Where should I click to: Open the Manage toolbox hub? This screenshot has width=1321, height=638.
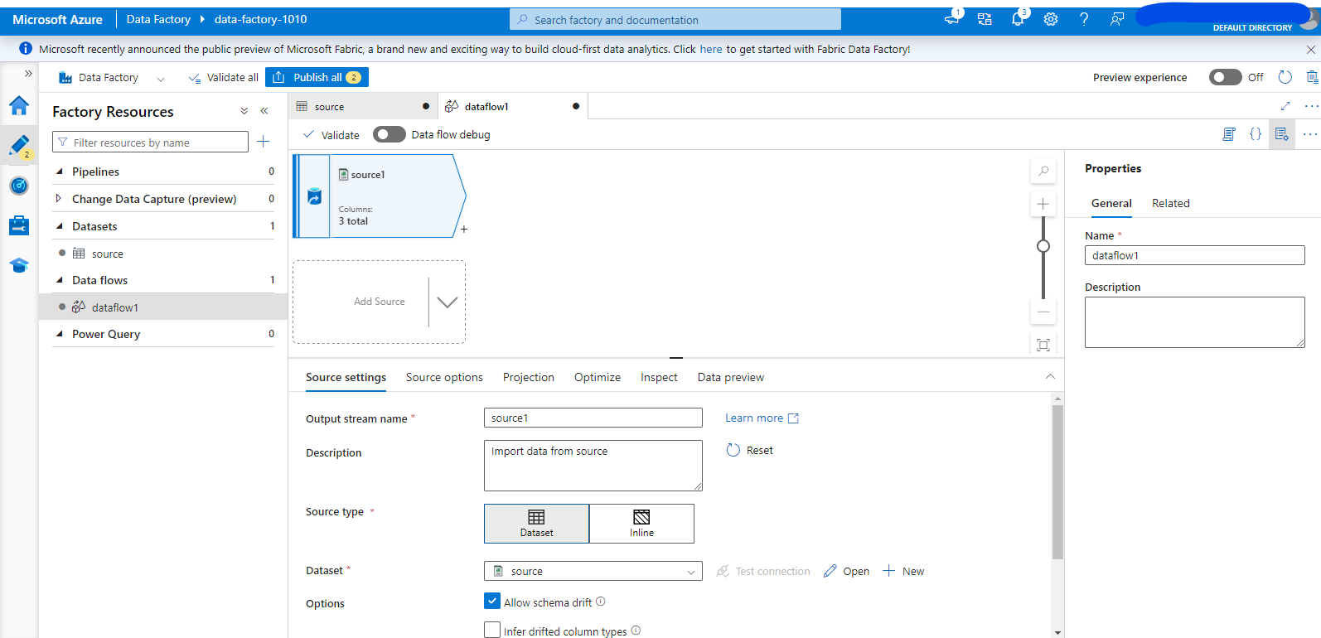19,225
